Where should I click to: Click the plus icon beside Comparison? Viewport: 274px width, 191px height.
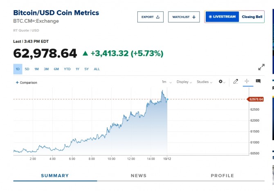tap(17, 82)
